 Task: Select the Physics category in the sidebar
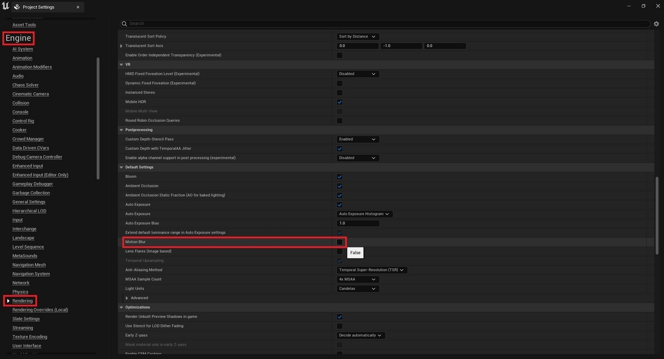click(x=20, y=291)
